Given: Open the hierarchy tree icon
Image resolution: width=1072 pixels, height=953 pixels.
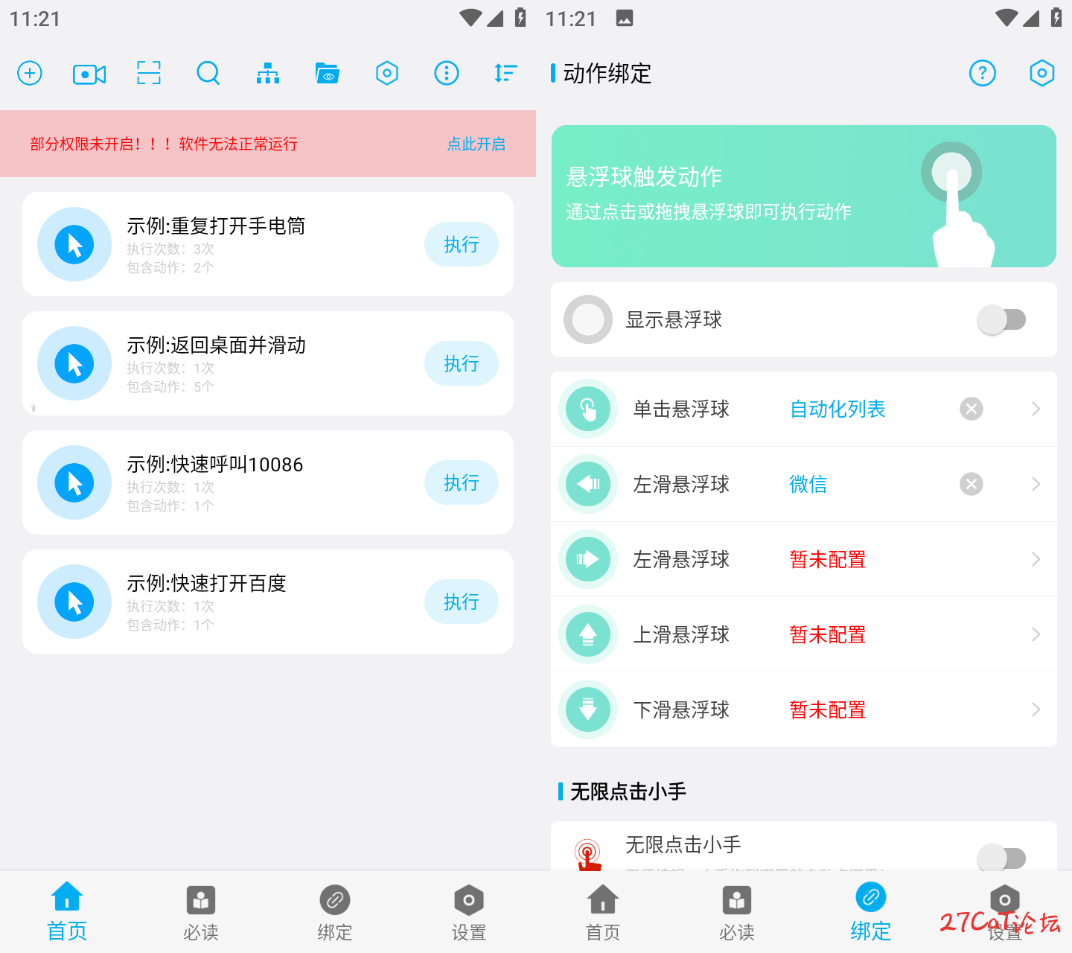Looking at the screenshot, I should (268, 73).
